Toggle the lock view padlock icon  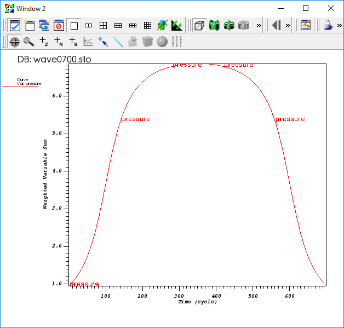(329, 25)
